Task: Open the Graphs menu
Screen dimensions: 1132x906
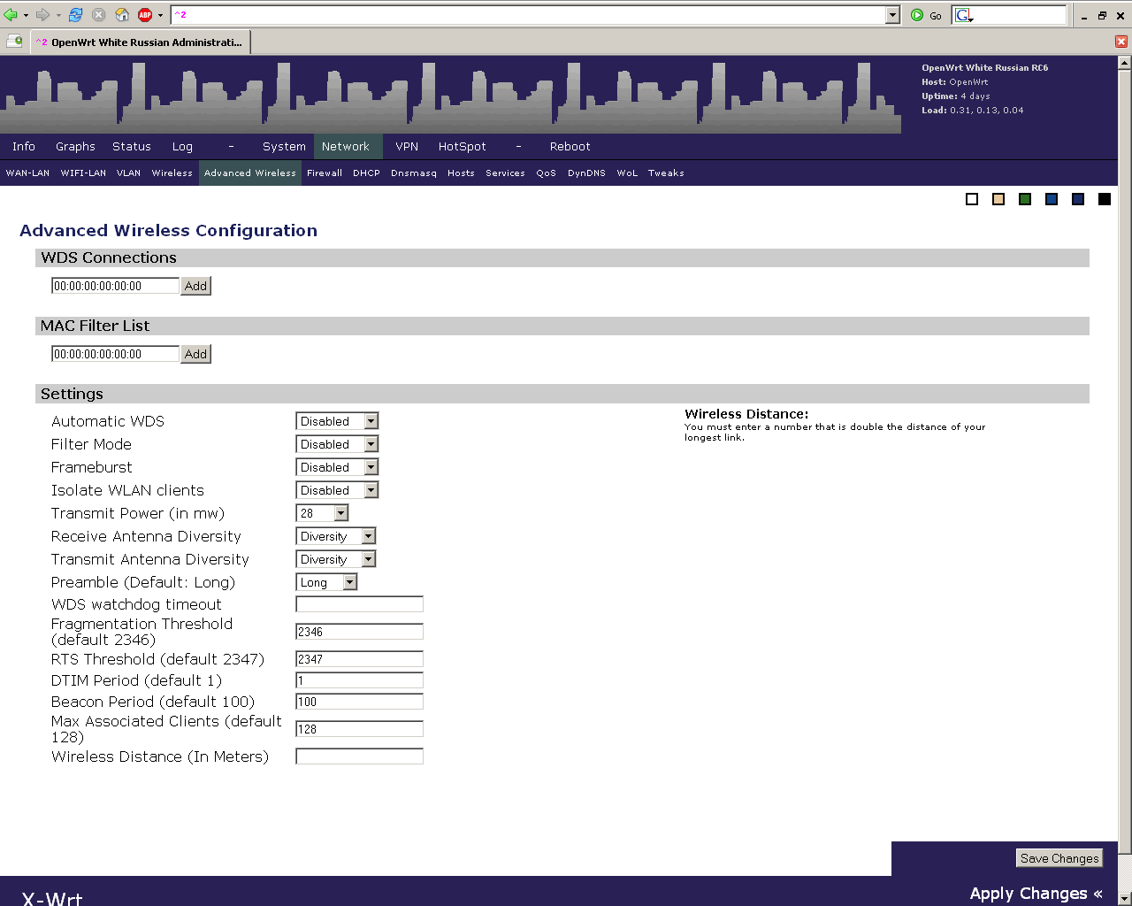Action: pyautogui.click(x=75, y=147)
